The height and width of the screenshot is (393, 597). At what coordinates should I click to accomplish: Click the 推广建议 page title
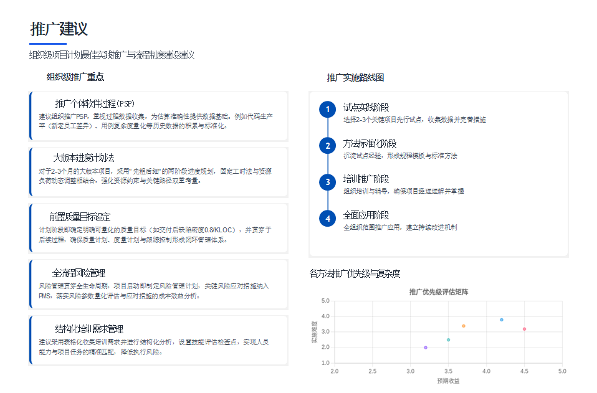click(x=60, y=29)
